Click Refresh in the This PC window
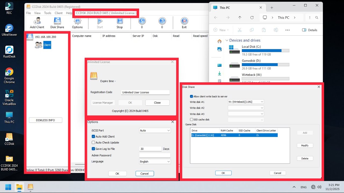Viewport: 344px width, 193px height. click(x=252, y=17)
